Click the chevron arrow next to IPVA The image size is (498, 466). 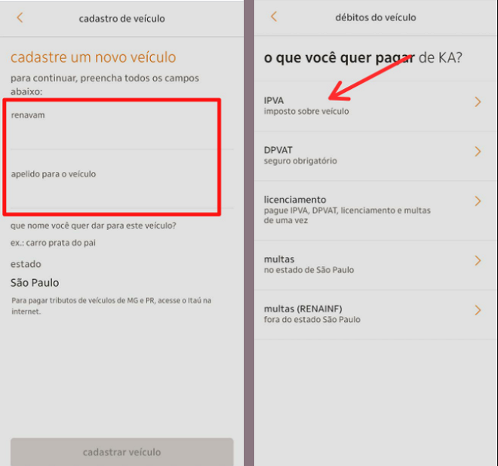477,103
